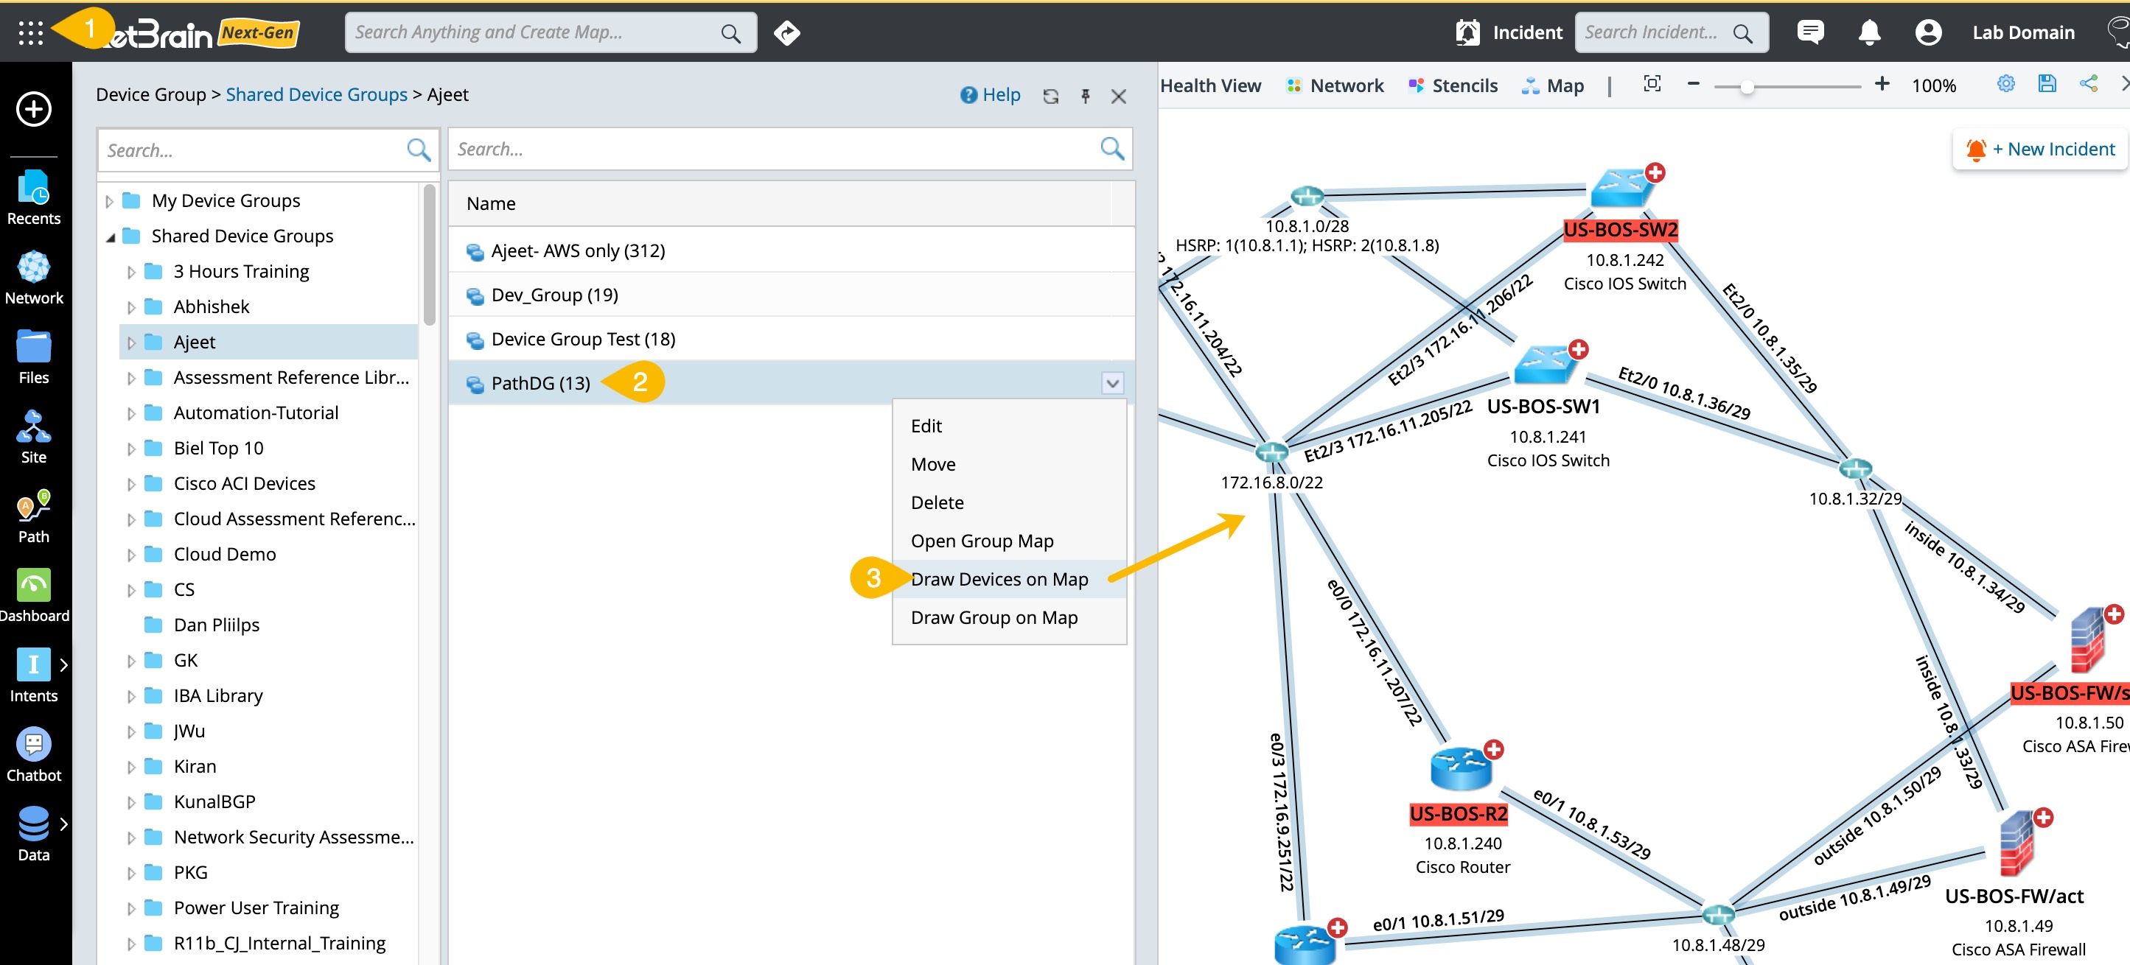Select Draw Devices on Map

coord(999,579)
